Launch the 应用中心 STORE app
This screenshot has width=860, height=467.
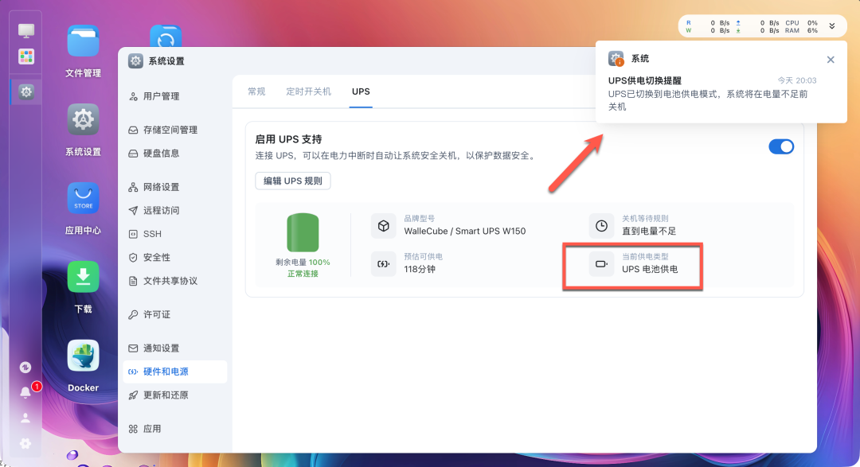pos(82,198)
